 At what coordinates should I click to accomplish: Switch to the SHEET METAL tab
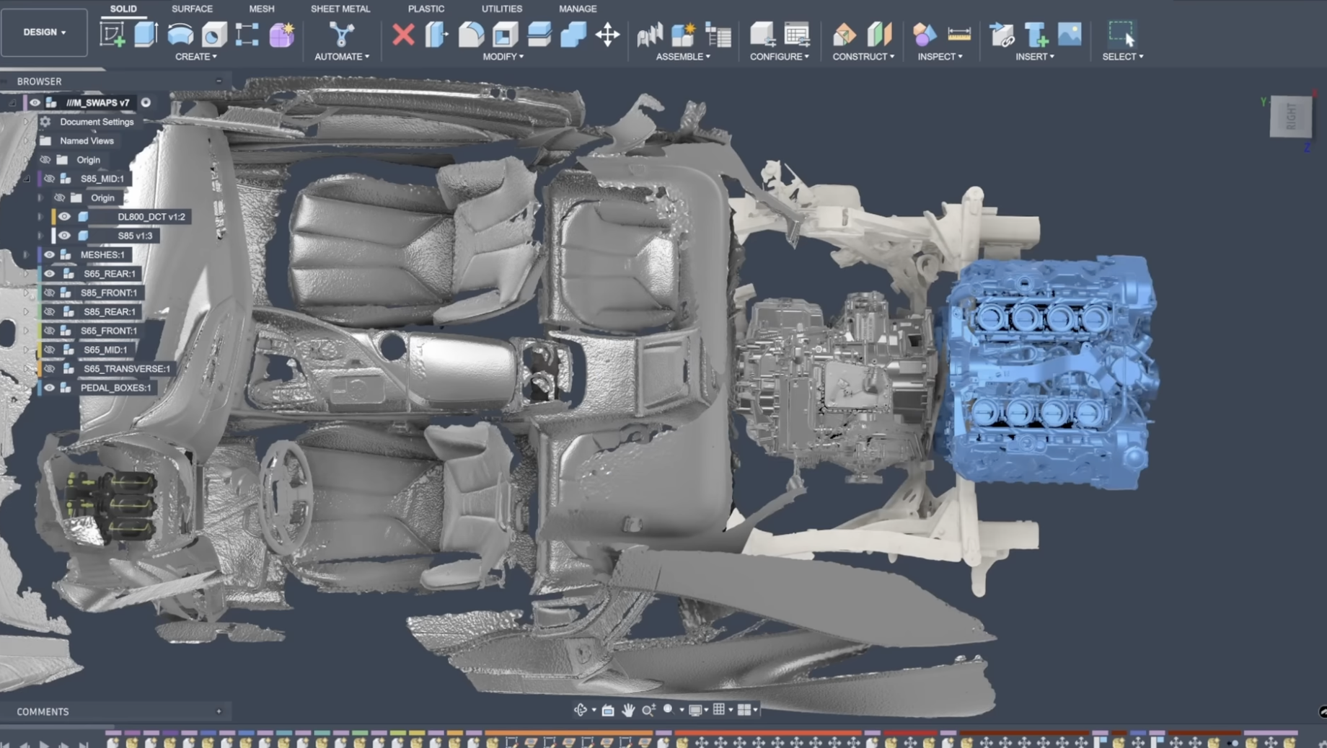pos(340,9)
